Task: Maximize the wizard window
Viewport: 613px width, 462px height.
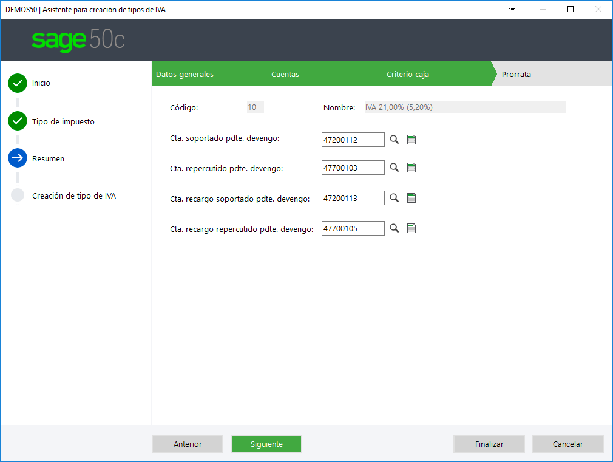Action: (571, 9)
